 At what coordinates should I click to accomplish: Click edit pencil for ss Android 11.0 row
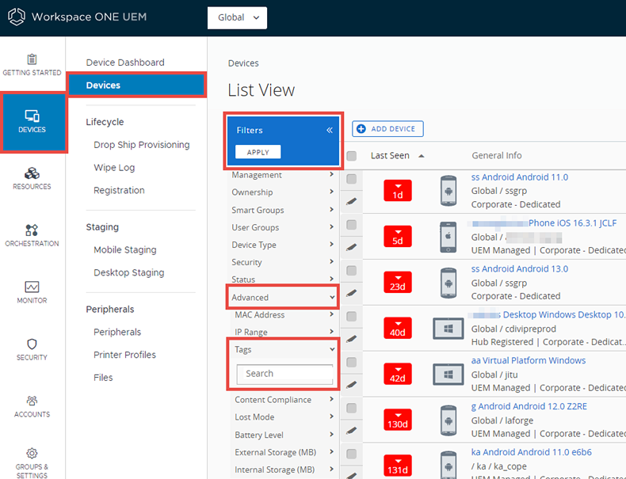coord(351,201)
